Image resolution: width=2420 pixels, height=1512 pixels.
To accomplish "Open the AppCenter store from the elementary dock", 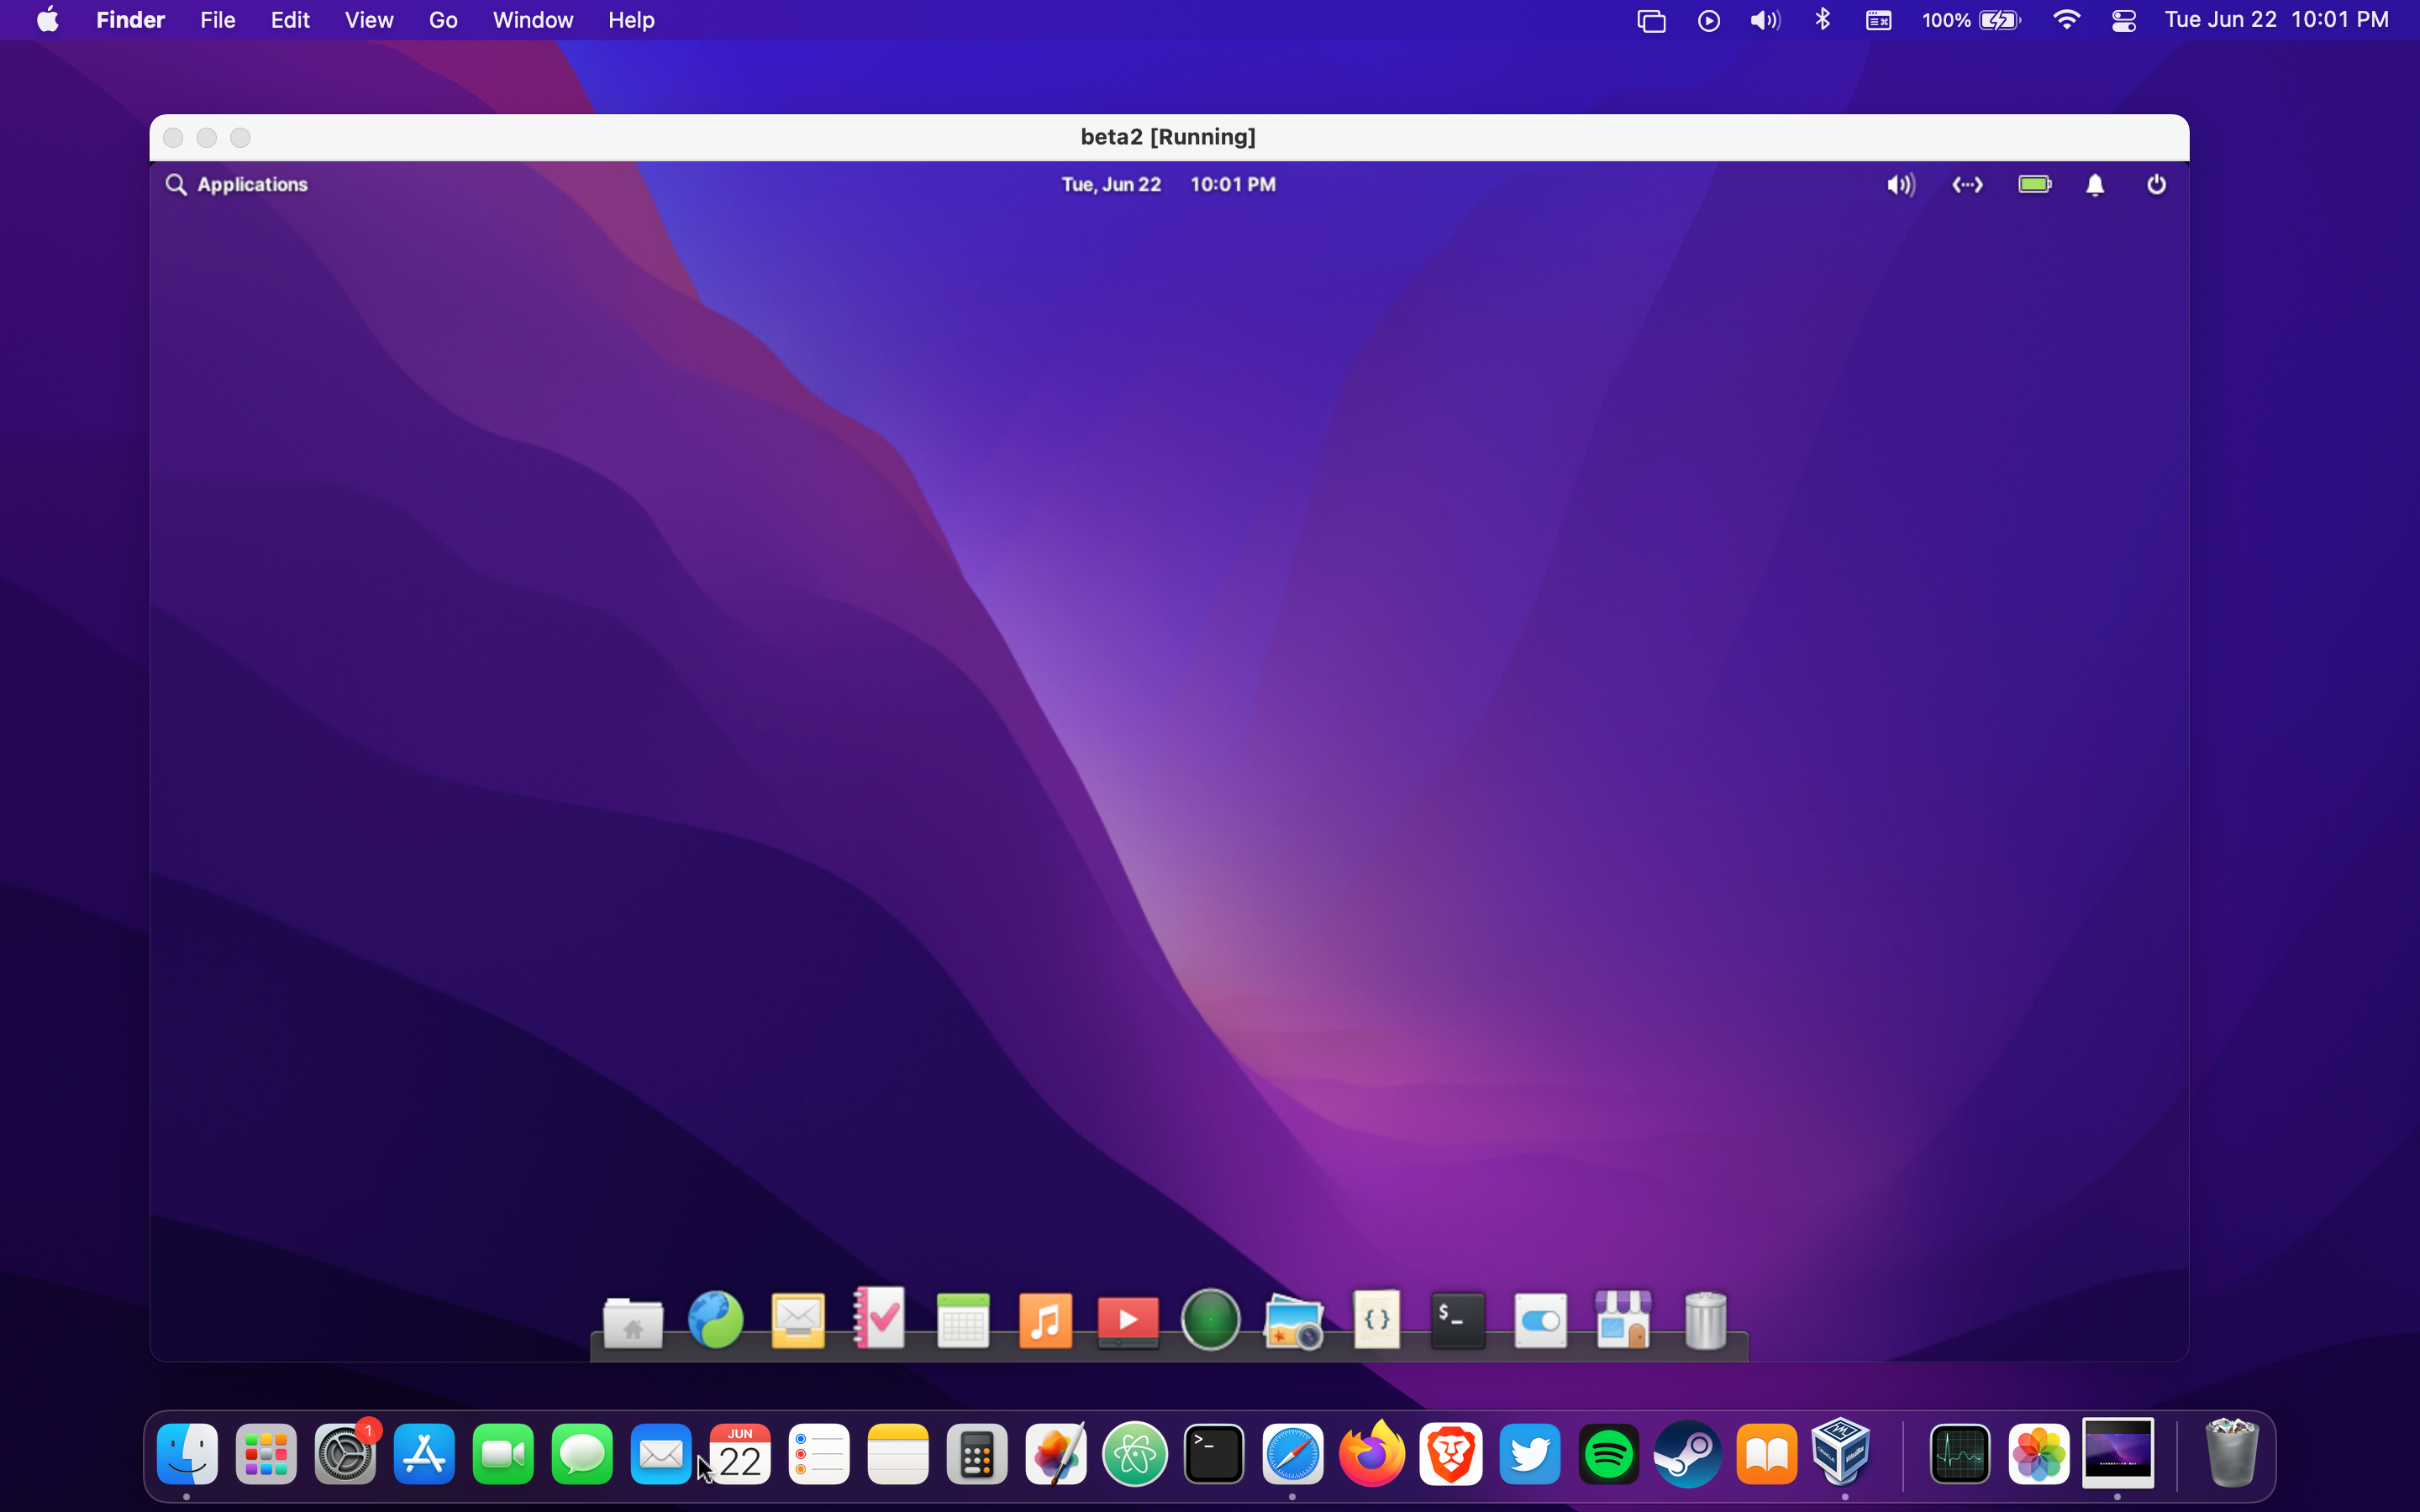I will (1621, 1320).
